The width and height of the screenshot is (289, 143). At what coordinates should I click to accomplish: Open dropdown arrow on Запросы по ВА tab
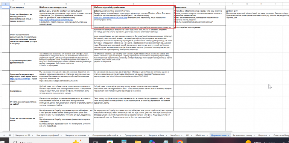pos(32,135)
